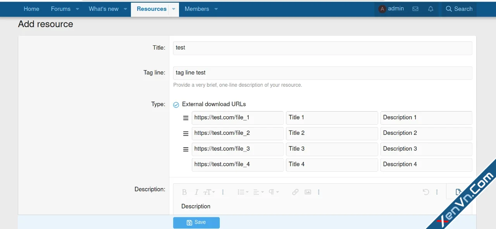Click the undo icon in the editor
Screen dimensions: 496x229
click(x=426, y=192)
